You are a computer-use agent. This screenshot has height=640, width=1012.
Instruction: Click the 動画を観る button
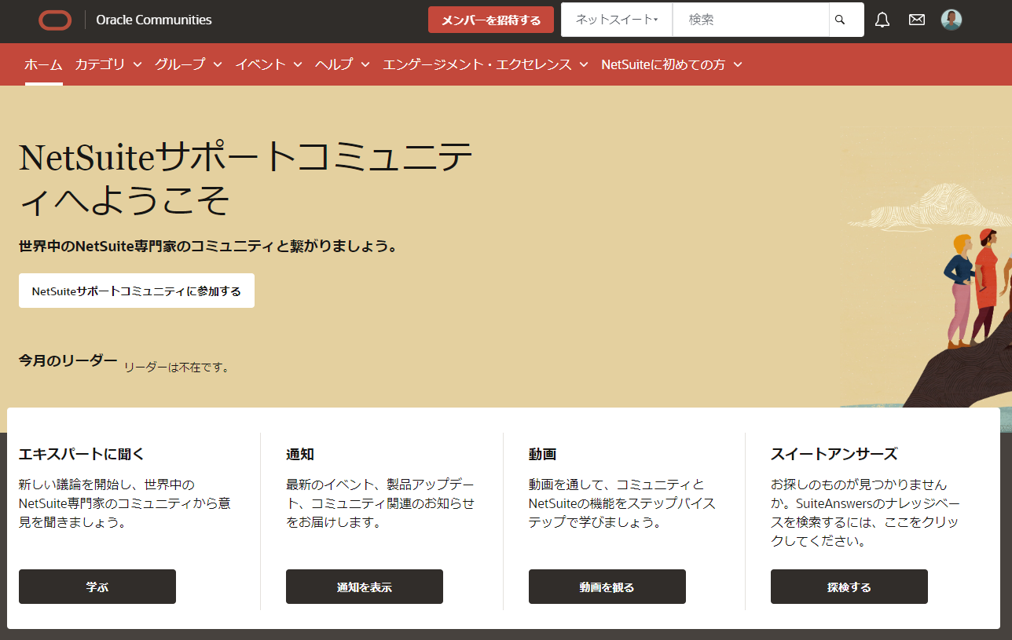[607, 587]
